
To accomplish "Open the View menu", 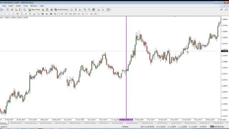I will [x=4, y=6].
